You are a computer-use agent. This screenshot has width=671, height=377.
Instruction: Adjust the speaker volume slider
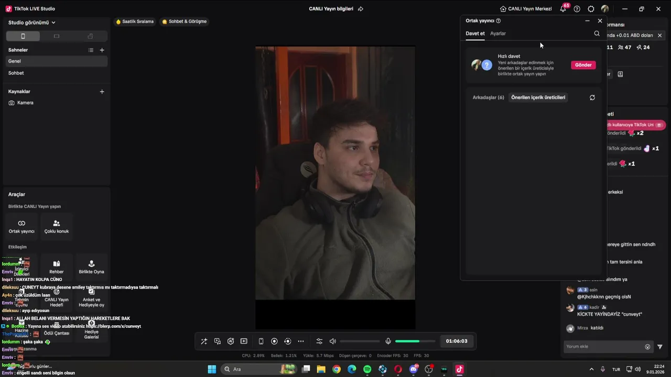[x=360, y=341]
